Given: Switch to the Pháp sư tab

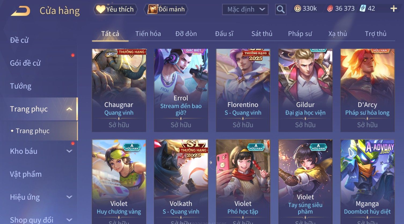Looking at the screenshot, I should [x=300, y=34].
